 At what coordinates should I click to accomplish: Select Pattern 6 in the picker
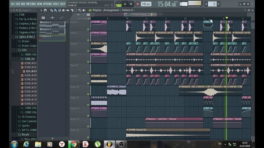click(x=52, y=38)
